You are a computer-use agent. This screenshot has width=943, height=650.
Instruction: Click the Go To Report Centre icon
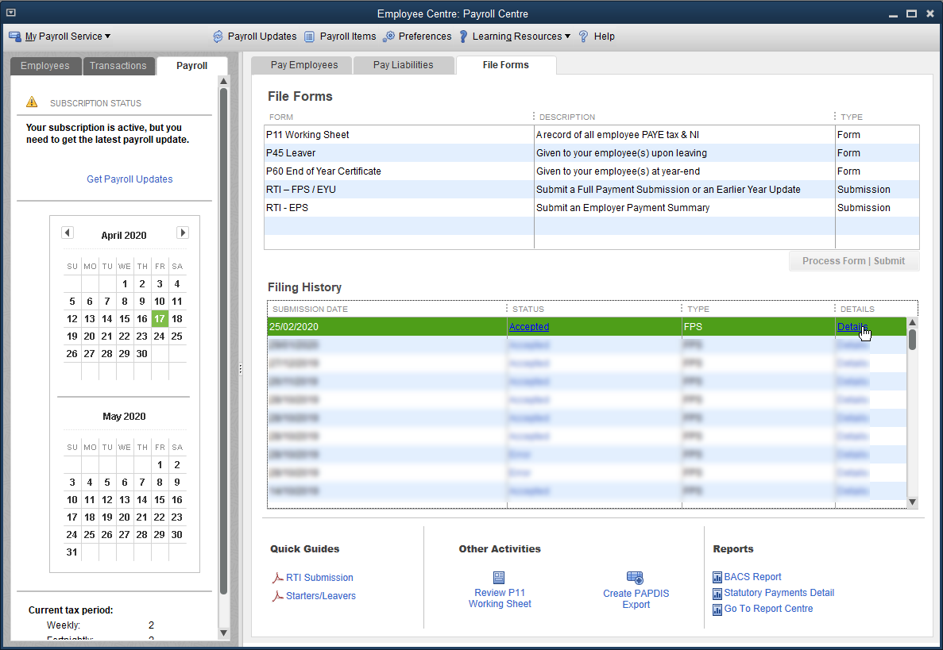pyautogui.click(x=717, y=610)
